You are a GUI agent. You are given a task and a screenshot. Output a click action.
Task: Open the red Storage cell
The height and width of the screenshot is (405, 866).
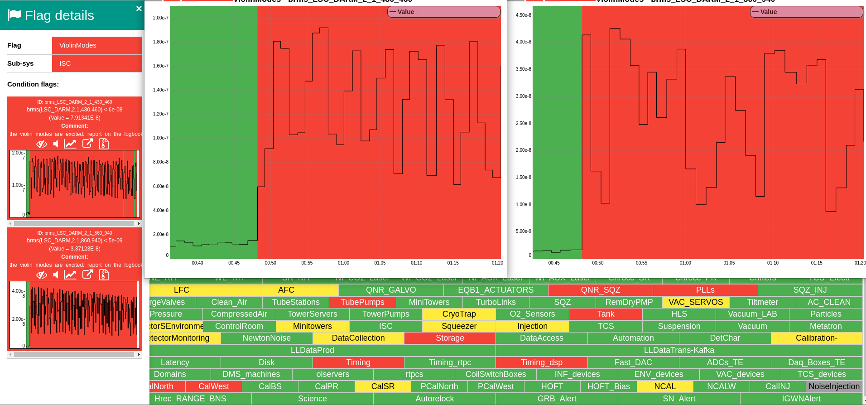[450, 338]
